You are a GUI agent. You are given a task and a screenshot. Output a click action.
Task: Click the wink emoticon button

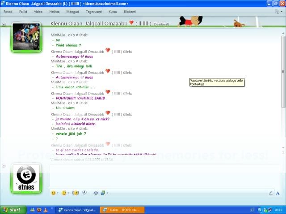pos(64,193)
